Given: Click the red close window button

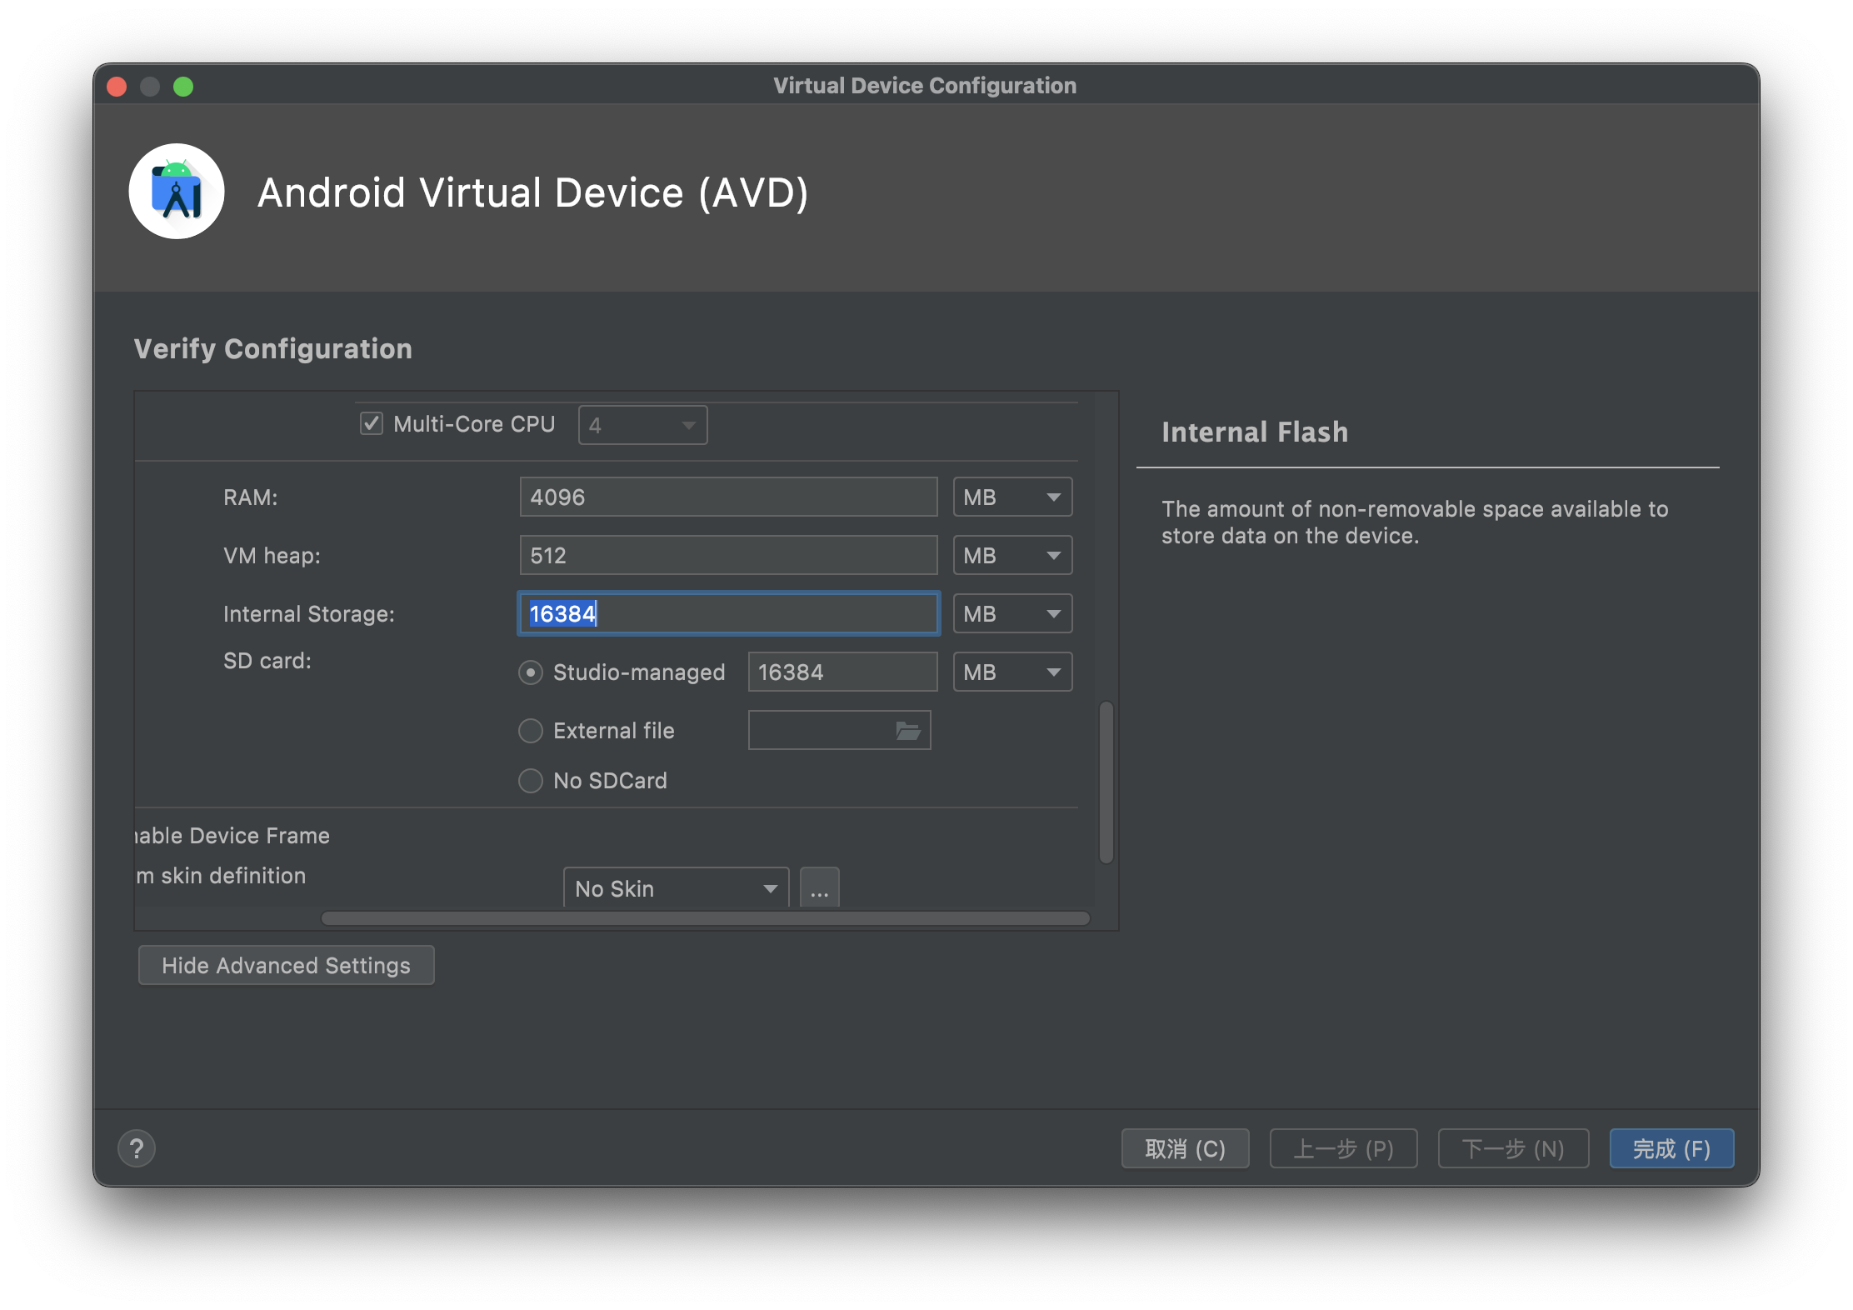Looking at the screenshot, I should click(x=117, y=87).
